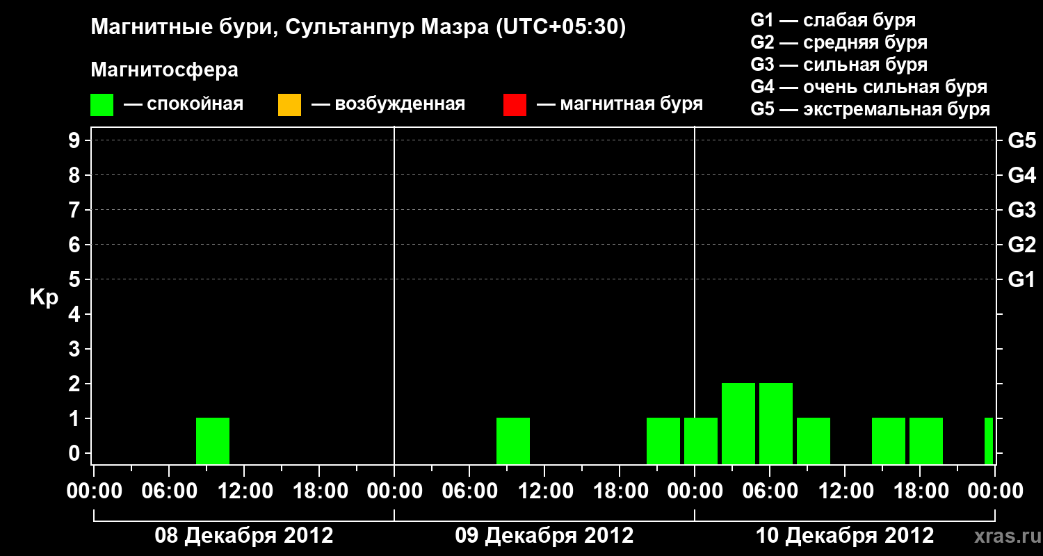Click 'G2 — средняя буря' legend line
Screen dimensions: 1043x556
pyautogui.click(x=839, y=42)
